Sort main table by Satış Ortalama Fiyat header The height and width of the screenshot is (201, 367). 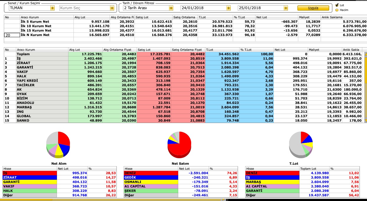click(188, 50)
